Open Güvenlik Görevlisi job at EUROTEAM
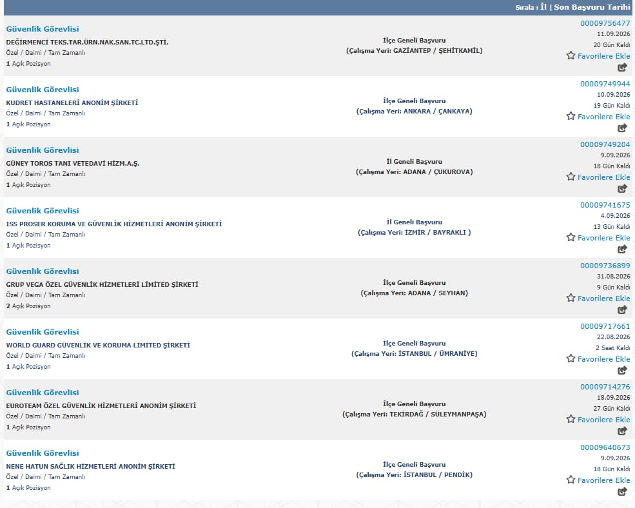The width and height of the screenshot is (635, 508). (x=43, y=393)
